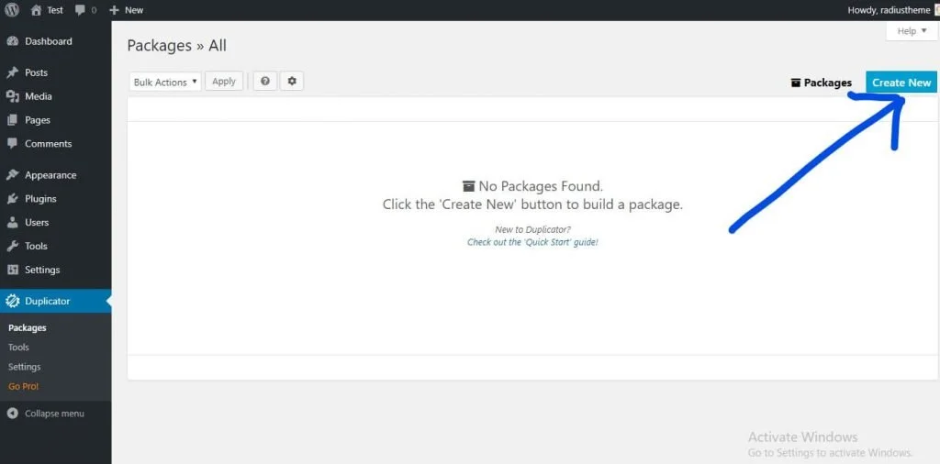Viewport: 940px width, 464px height.
Task: Click the Tools wrench icon
Action: pos(12,246)
